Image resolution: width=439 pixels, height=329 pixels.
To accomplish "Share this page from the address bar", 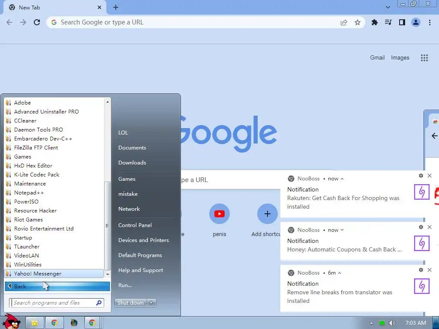I will [x=344, y=22].
